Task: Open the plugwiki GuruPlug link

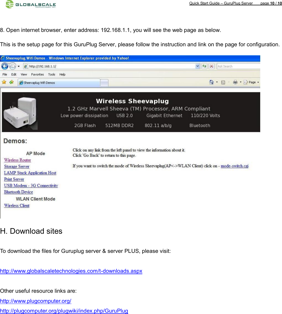Action: pyautogui.click(x=64, y=311)
